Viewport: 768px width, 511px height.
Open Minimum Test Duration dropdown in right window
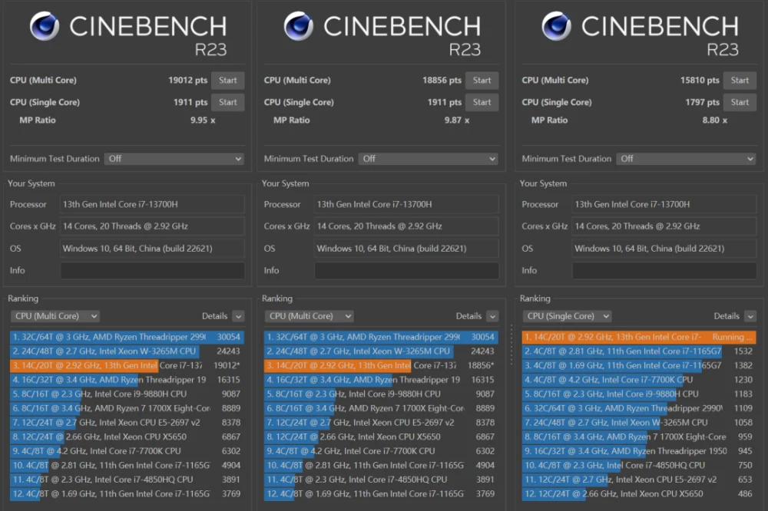(686, 159)
